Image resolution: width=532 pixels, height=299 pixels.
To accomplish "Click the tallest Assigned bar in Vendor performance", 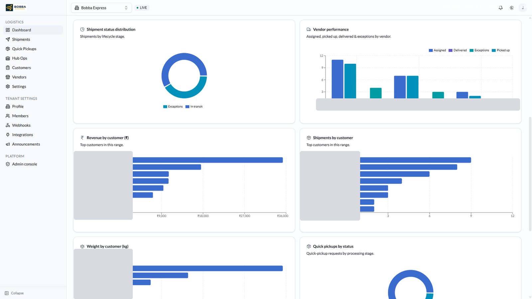I will pos(337,79).
